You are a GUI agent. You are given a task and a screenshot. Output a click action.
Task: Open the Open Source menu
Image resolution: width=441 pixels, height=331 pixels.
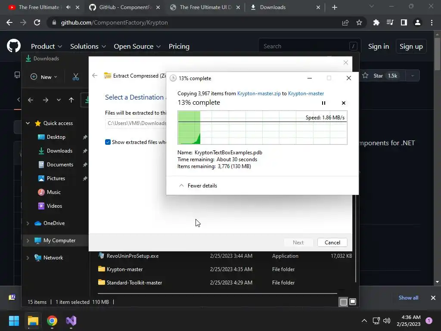137,46
